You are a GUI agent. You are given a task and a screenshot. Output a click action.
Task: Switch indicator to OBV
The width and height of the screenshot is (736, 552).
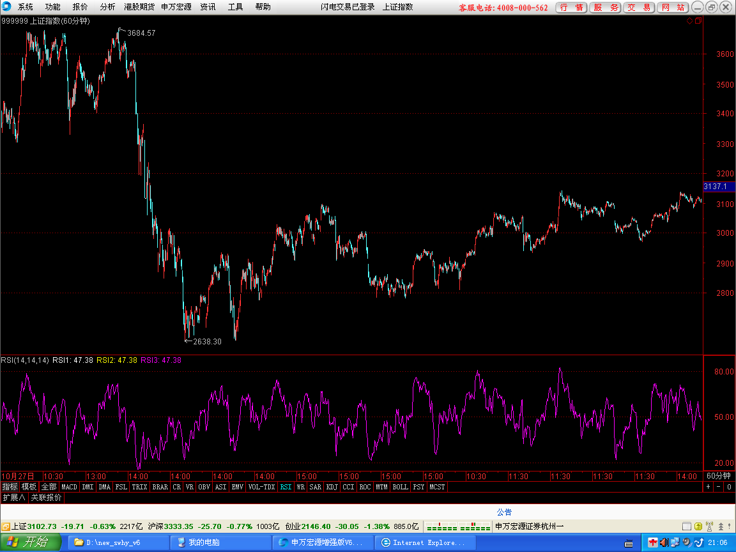click(204, 487)
